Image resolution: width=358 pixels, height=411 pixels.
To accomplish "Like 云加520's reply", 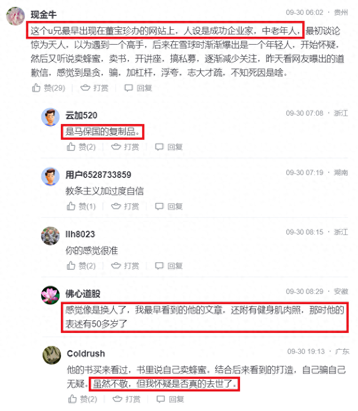I will pyautogui.click(x=71, y=147).
